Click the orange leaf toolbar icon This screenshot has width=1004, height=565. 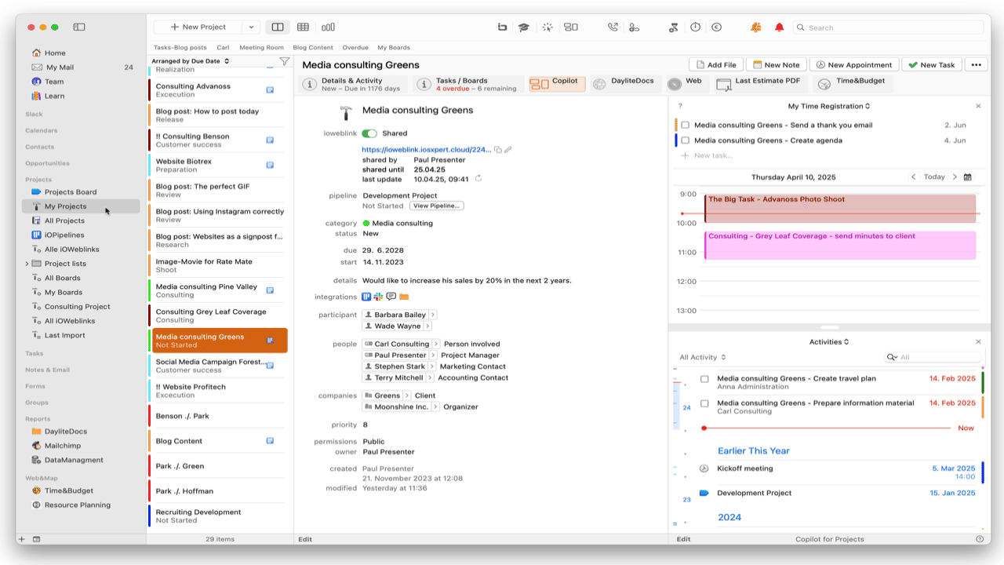756,27
